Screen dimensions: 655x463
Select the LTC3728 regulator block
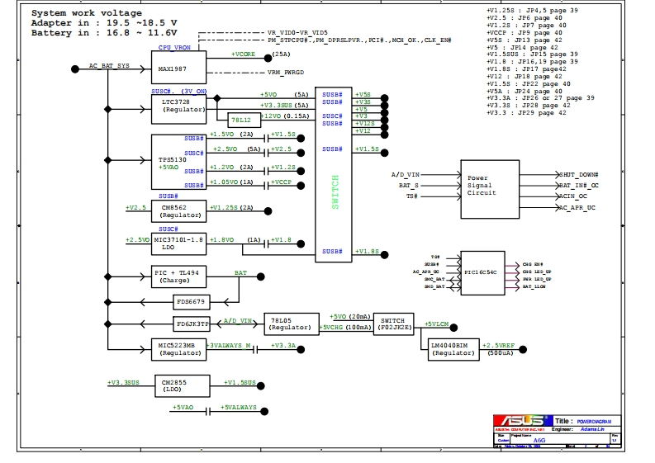point(177,104)
